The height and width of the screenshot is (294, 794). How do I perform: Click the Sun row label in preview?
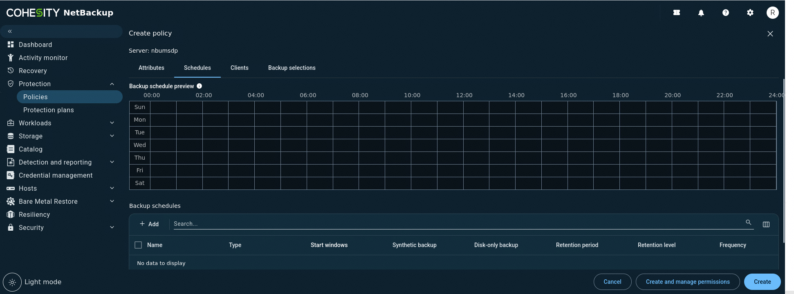point(140,107)
